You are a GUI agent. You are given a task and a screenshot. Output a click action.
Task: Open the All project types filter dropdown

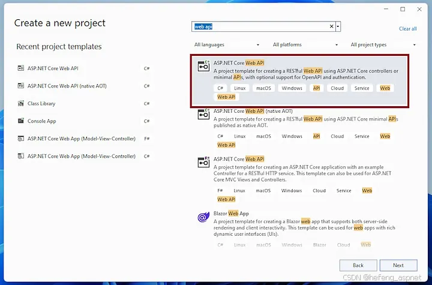click(x=383, y=44)
